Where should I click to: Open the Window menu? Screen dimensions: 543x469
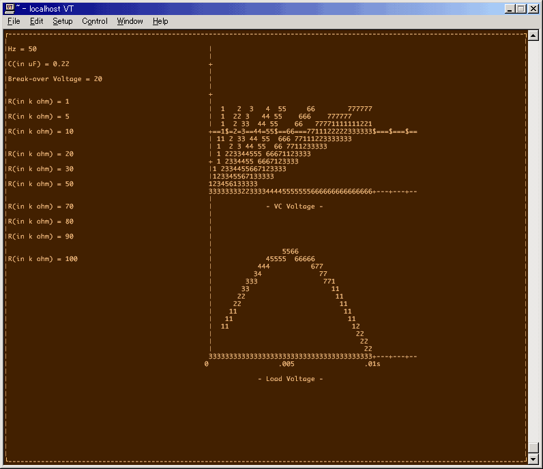click(x=130, y=21)
